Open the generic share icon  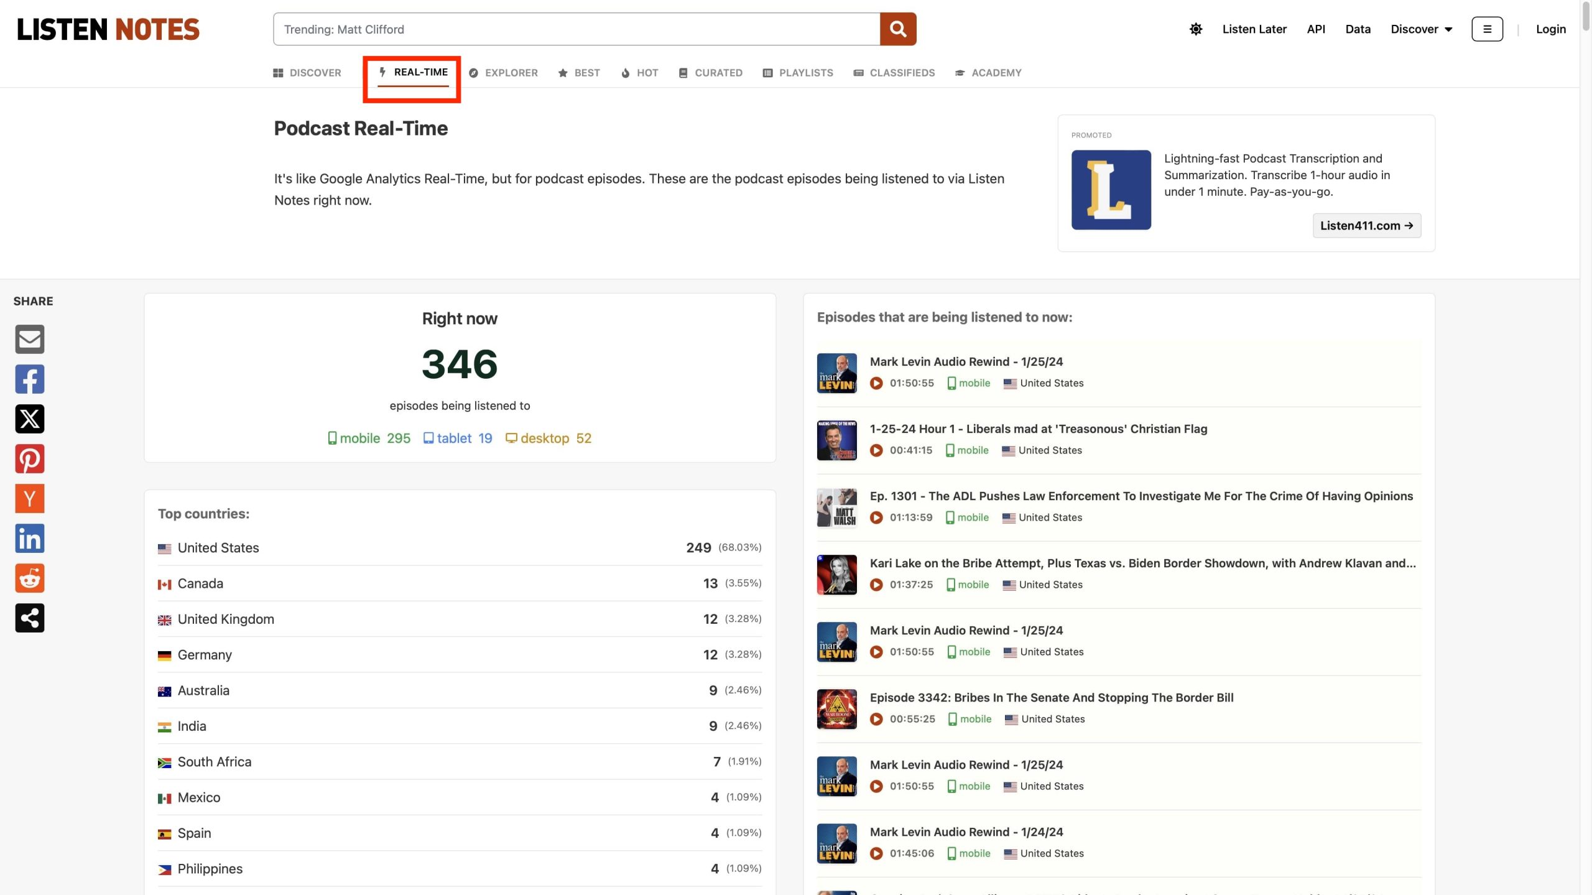point(29,618)
